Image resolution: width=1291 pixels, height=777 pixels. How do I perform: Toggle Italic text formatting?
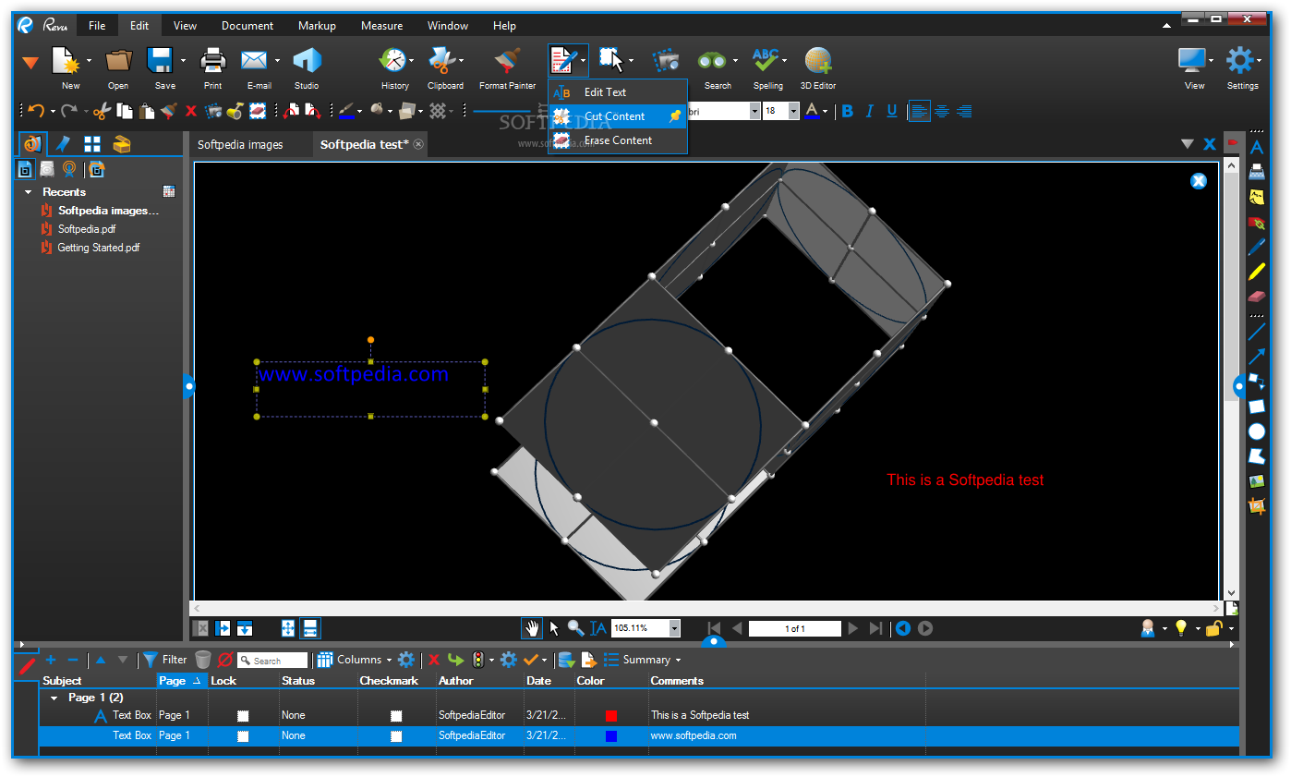point(870,111)
